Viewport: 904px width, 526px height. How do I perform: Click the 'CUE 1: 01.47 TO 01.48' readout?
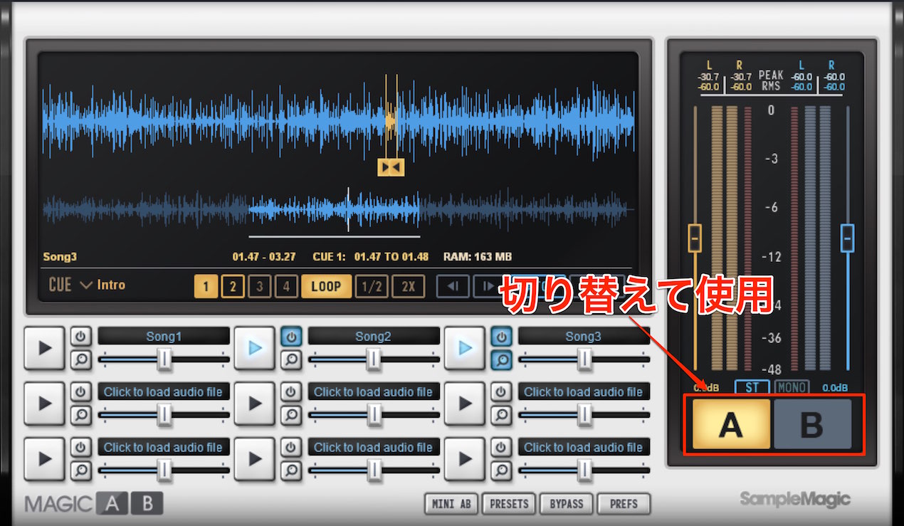pos(371,257)
